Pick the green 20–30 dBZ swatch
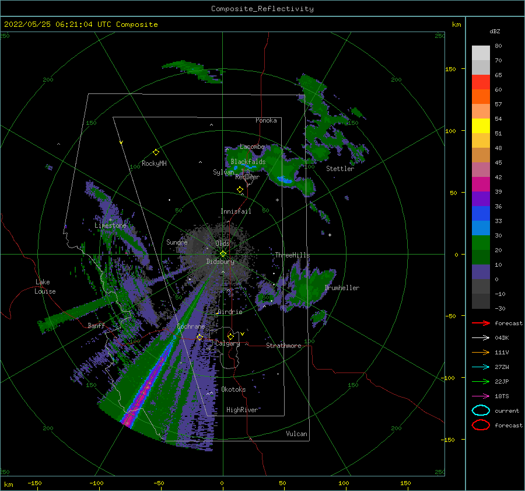 pyautogui.click(x=481, y=243)
